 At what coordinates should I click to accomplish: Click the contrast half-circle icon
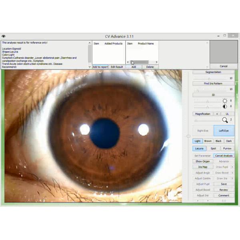225,106
